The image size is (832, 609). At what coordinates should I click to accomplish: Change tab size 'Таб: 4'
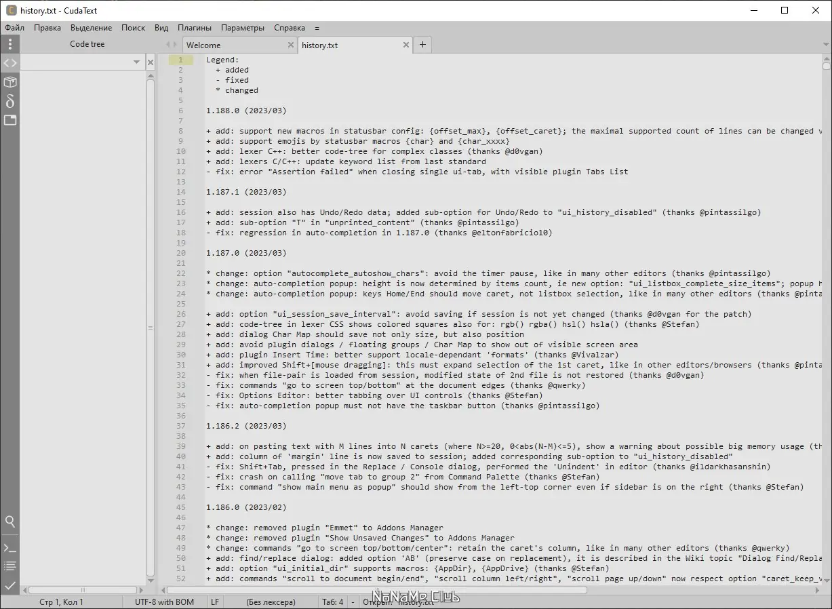332,602
